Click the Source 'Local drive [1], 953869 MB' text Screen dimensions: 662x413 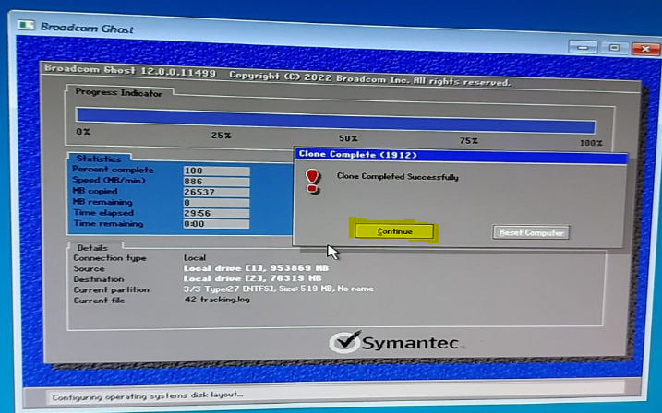[x=256, y=268]
